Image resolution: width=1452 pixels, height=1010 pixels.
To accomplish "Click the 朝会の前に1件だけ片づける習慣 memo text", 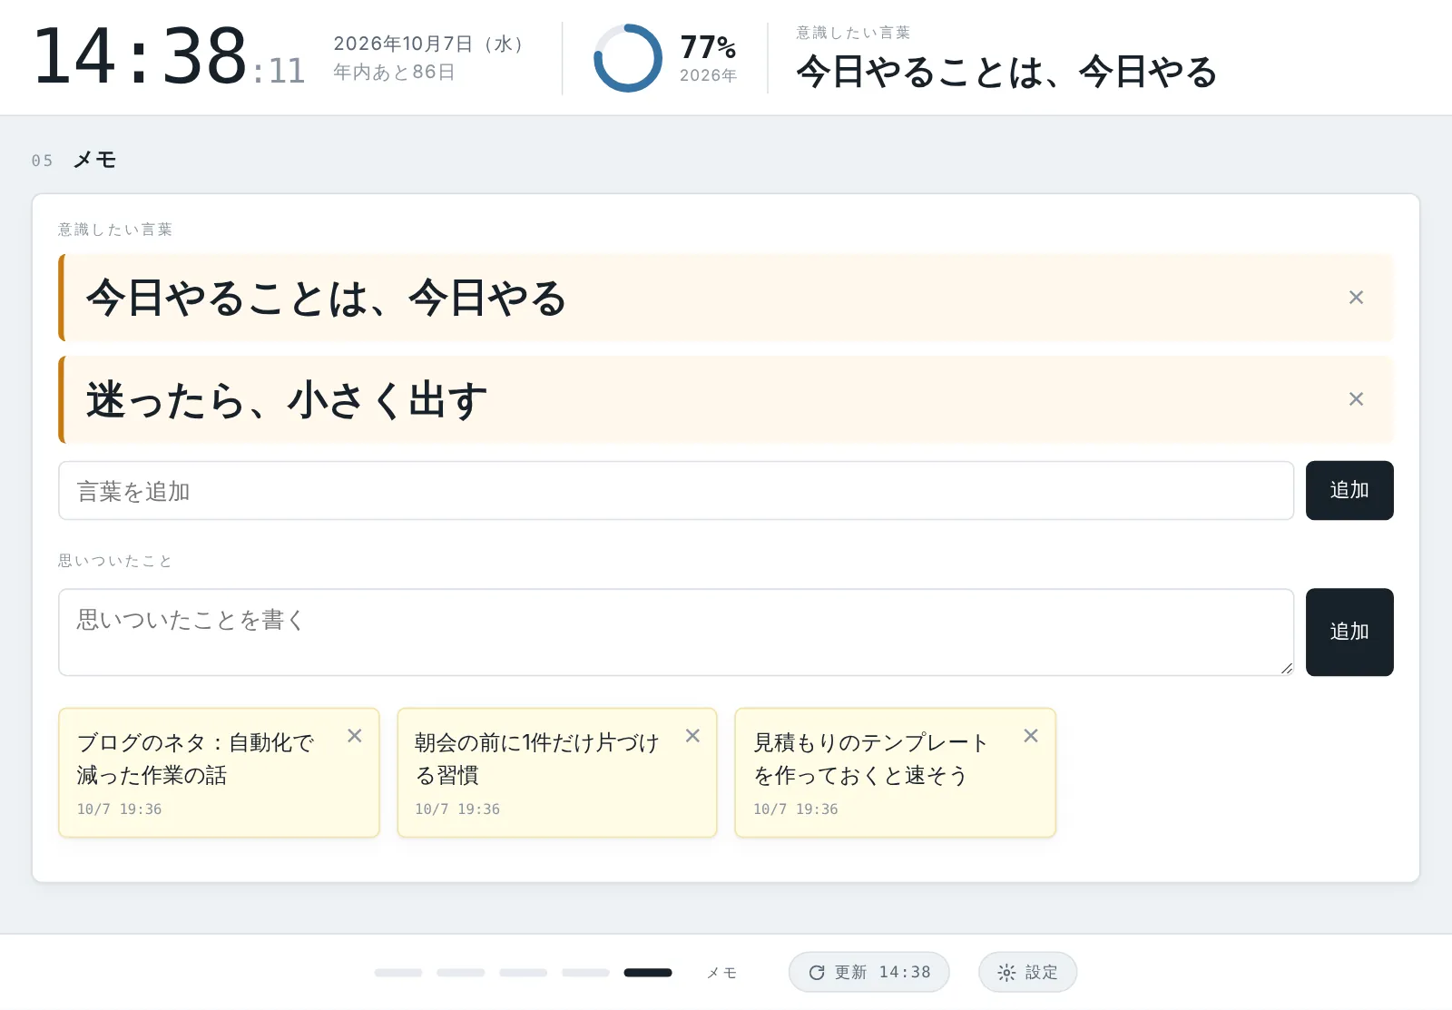I will (536, 759).
